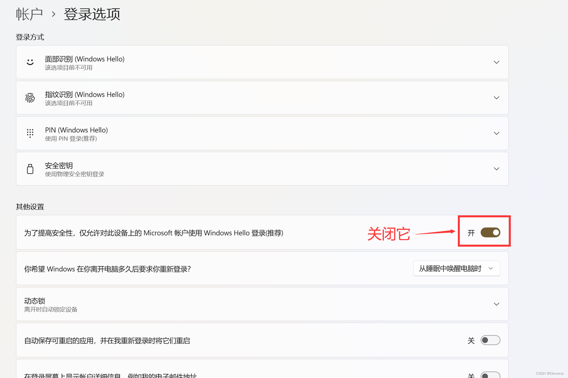Go back to 帐户 breadcrumb
568x378 pixels.
click(29, 14)
